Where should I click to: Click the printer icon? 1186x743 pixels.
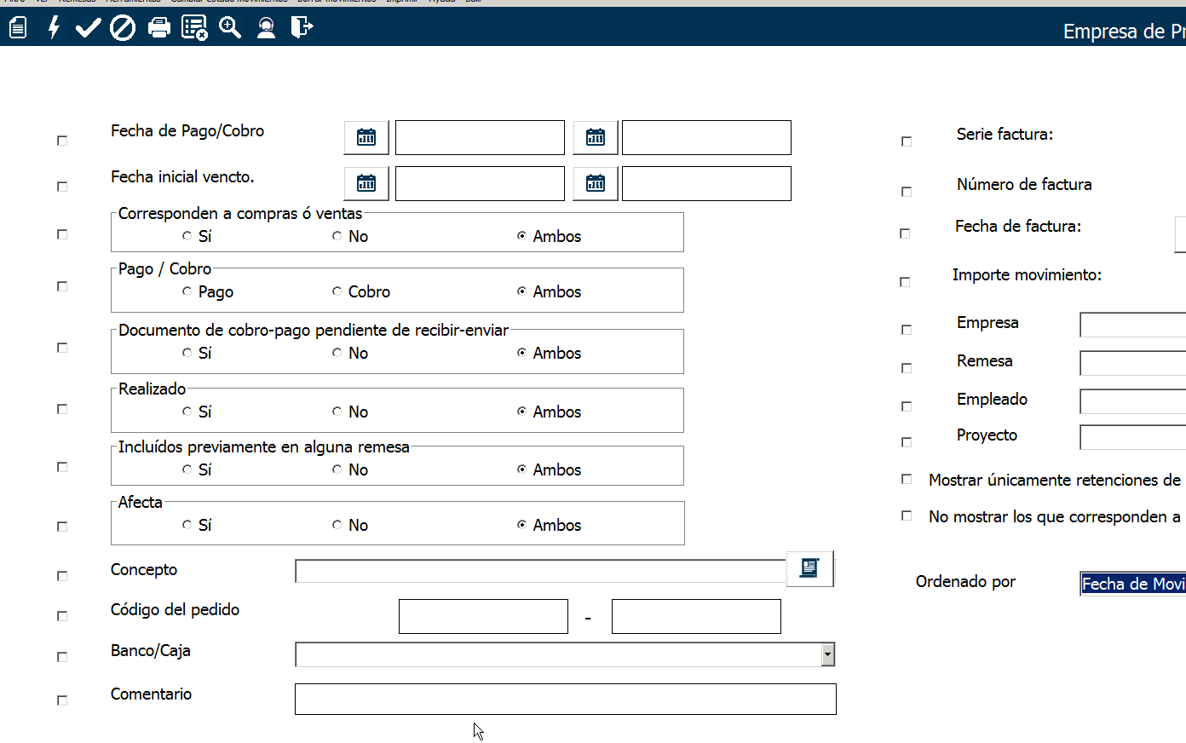(x=159, y=28)
